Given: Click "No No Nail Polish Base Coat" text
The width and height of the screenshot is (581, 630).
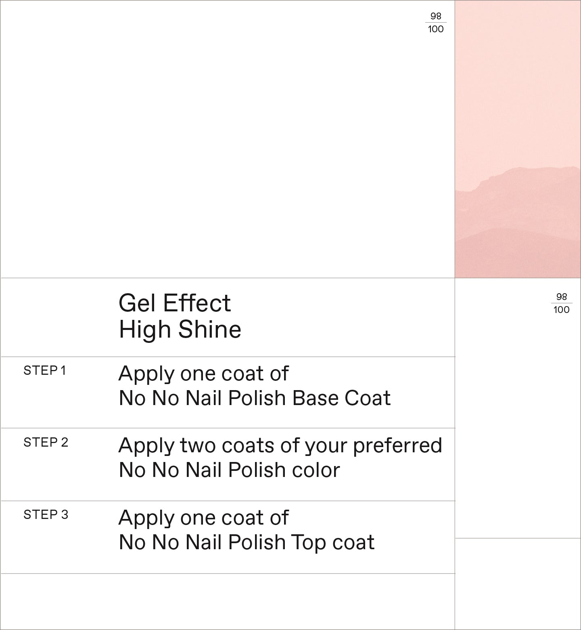Looking at the screenshot, I should click(x=255, y=398).
